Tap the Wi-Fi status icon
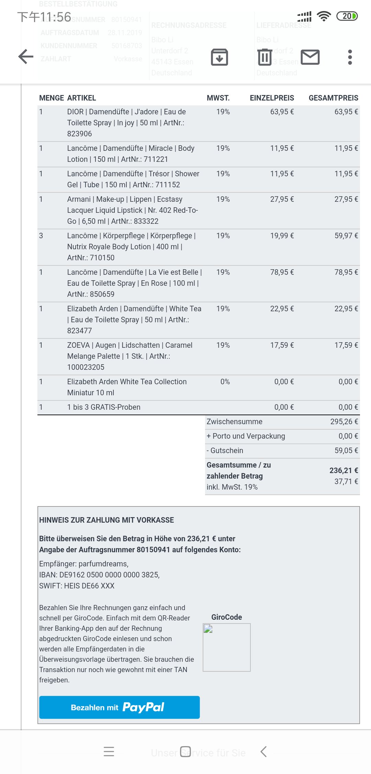371x774 pixels. click(x=324, y=16)
